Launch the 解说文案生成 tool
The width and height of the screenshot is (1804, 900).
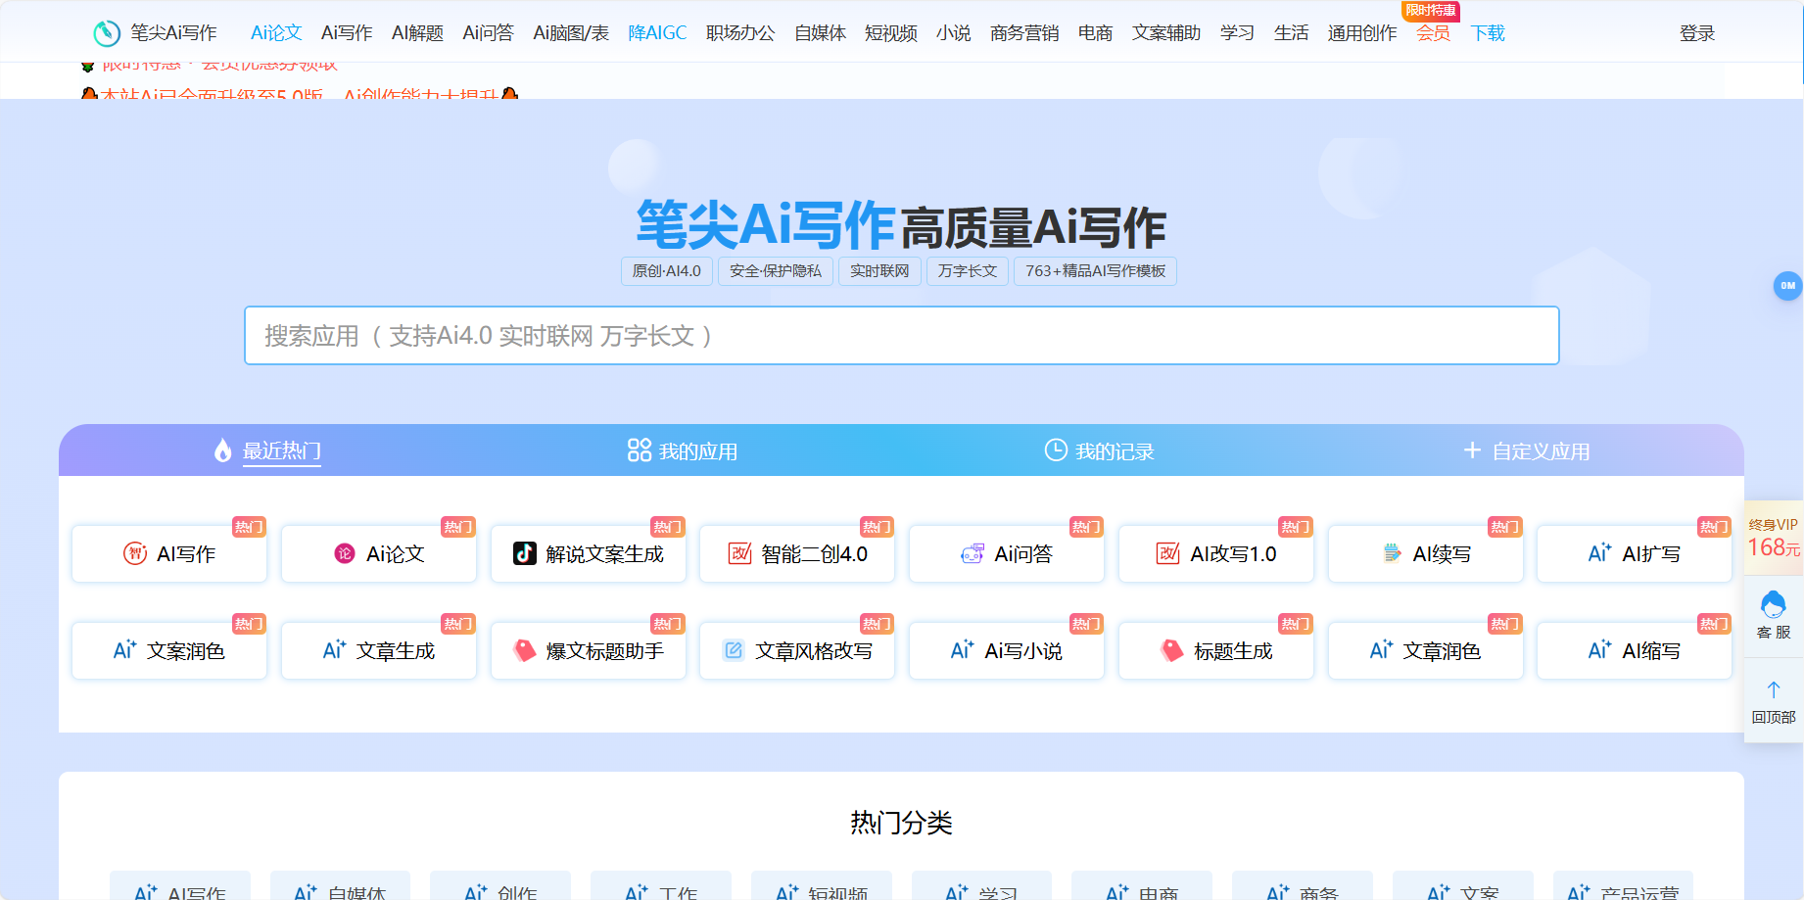[x=588, y=553]
